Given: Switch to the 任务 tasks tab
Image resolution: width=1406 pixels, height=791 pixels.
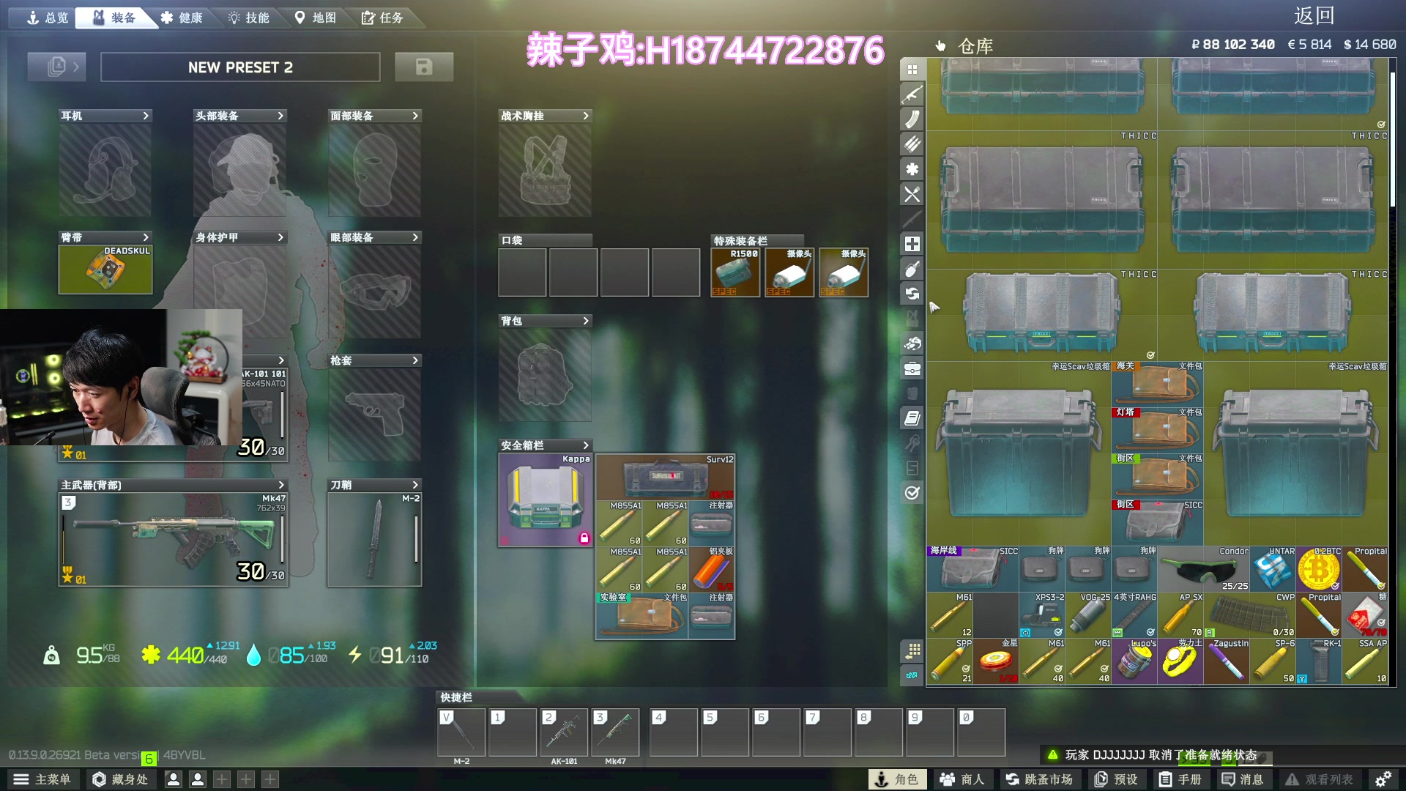Looking at the screenshot, I should pos(383,18).
